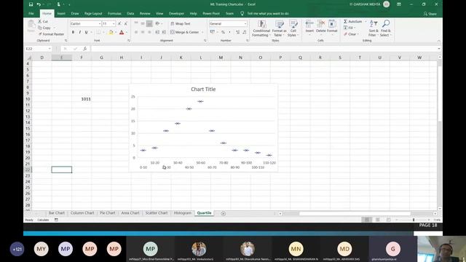Decrease indent in Alignment group
The height and width of the screenshot is (262, 466).
157,32
